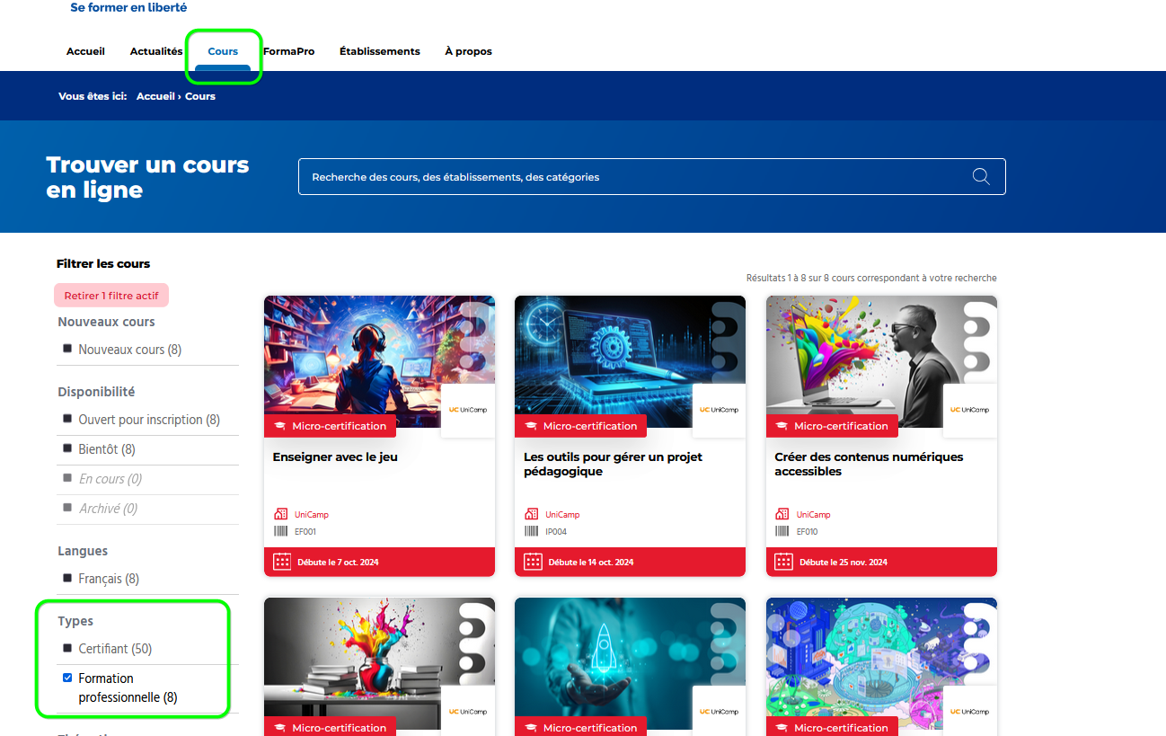1166x736 pixels.
Task: Check the Français (8) language filter
Action: pyautogui.click(x=67, y=578)
